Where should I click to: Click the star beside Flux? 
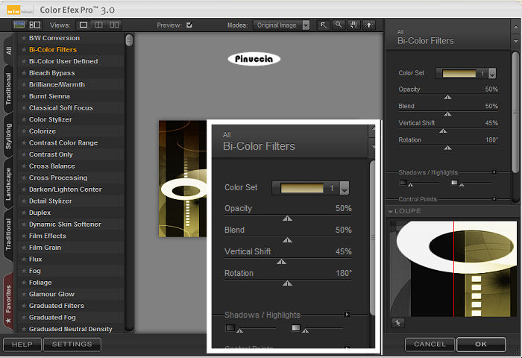(24, 259)
